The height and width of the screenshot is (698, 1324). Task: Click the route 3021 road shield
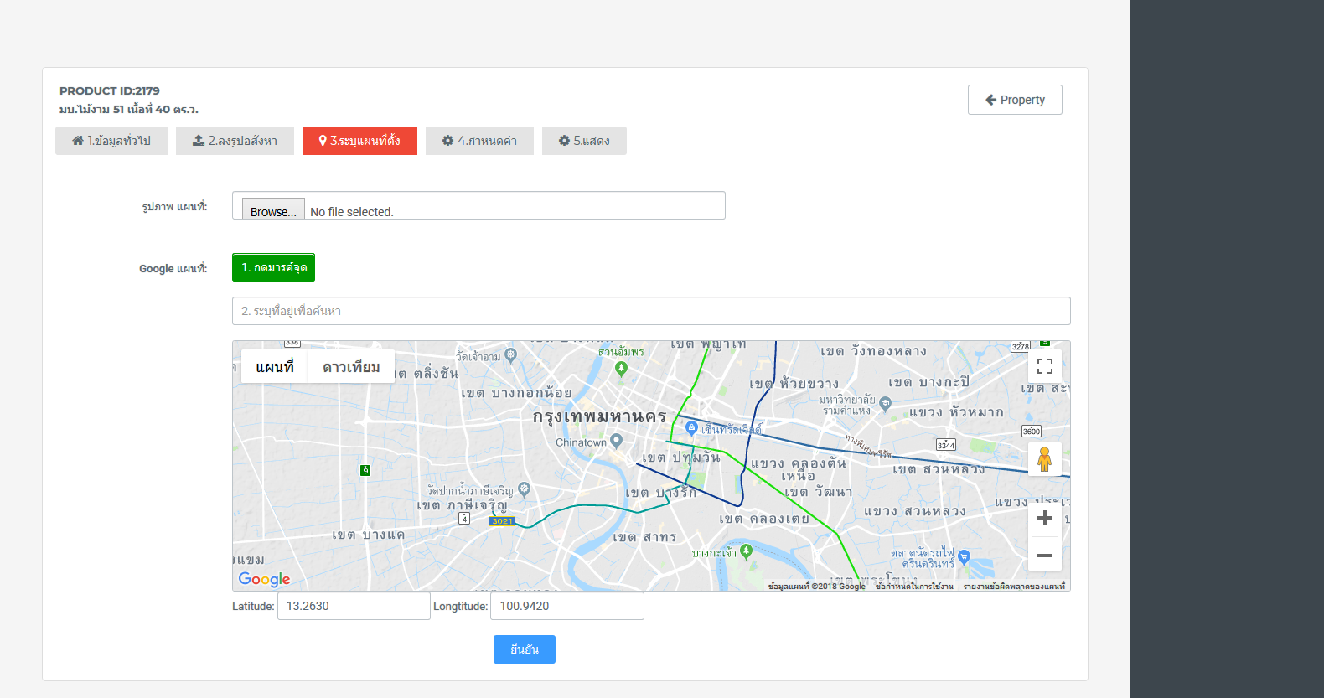pyautogui.click(x=502, y=521)
